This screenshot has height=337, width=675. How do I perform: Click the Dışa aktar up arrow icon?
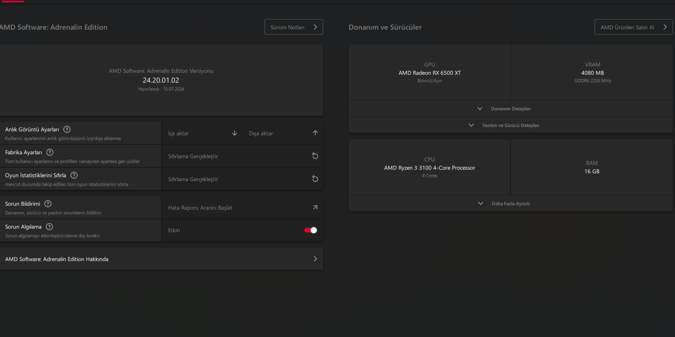[x=315, y=133]
